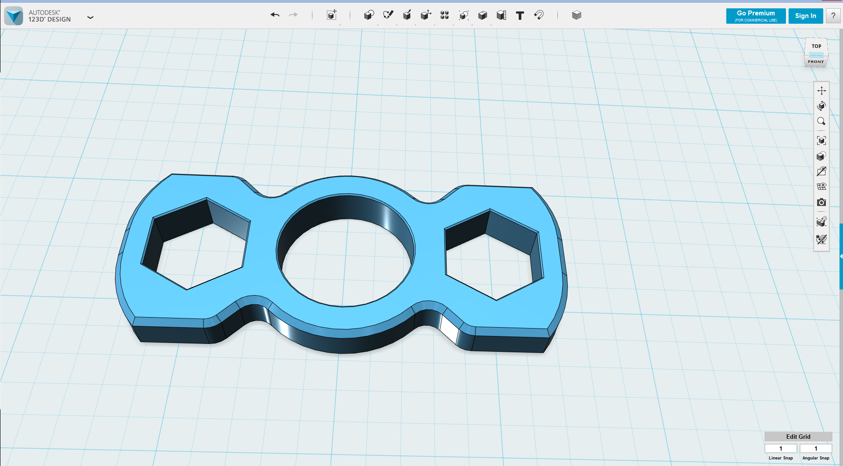Open the Sketch tool menu

coord(388,15)
